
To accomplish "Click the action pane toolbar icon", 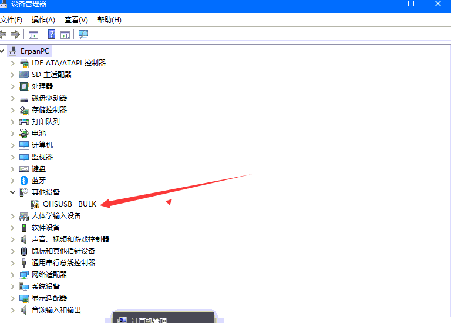I will tap(65, 35).
